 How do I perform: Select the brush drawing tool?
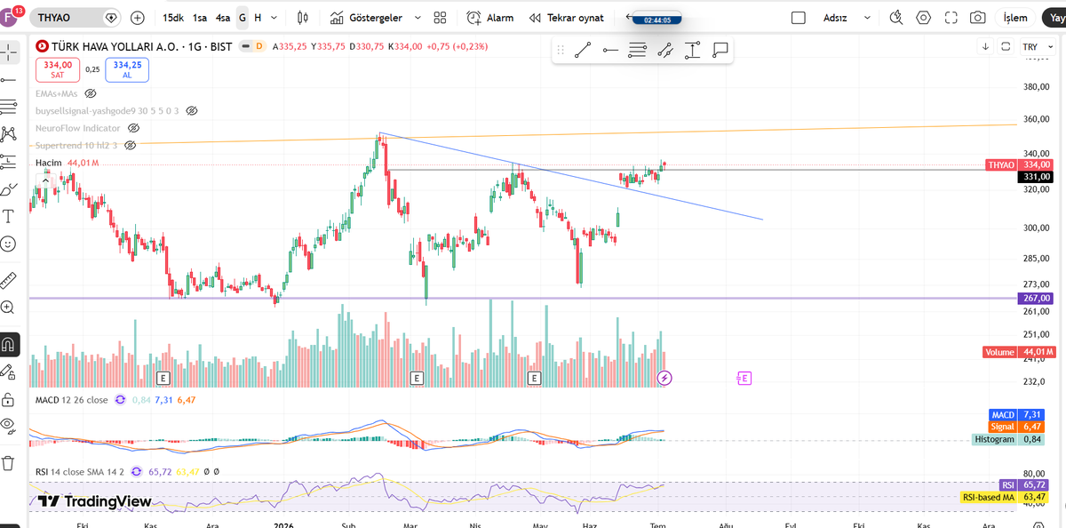pos(9,189)
